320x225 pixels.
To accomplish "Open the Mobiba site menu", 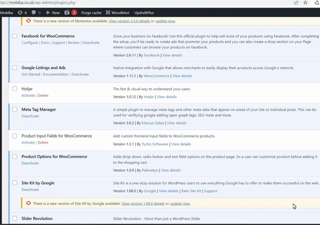I will (x=6, y=13).
